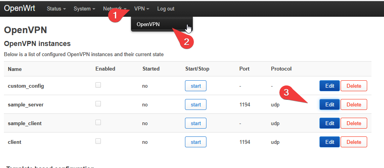Click udp protocol in sample_server row
The height and width of the screenshot is (168, 384).
pyautogui.click(x=275, y=105)
